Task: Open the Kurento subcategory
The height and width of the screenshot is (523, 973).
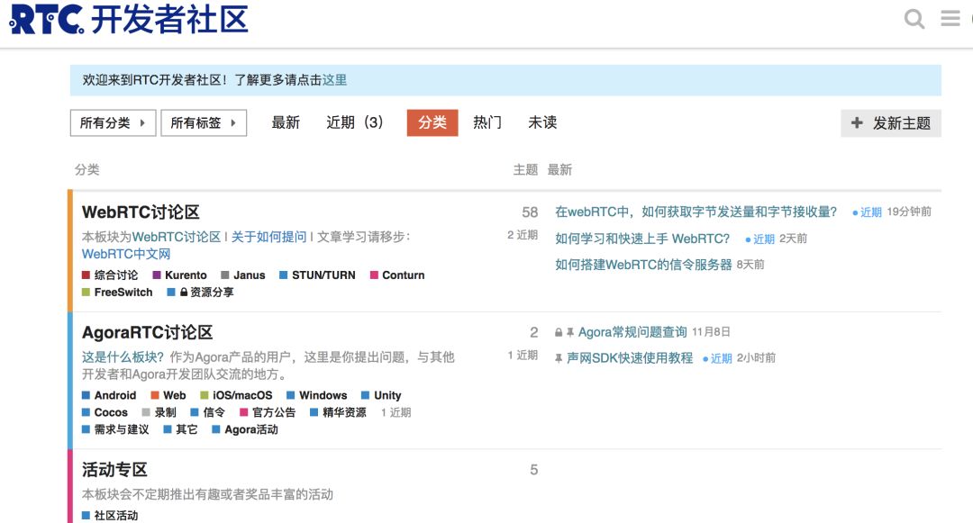Action: [x=179, y=275]
